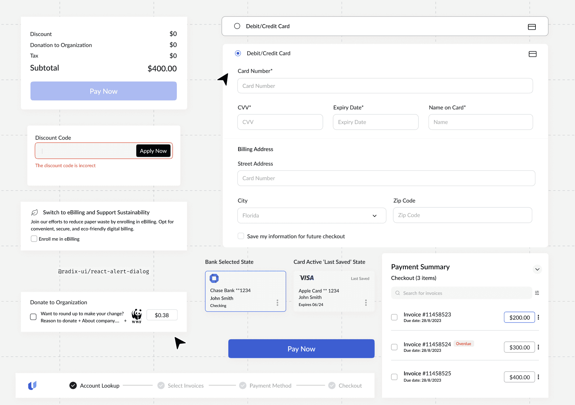Image resolution: width=575 pixels, height=405 pixels.
Task: Click the Chase Bank logo icon
Action: [214, 278]
